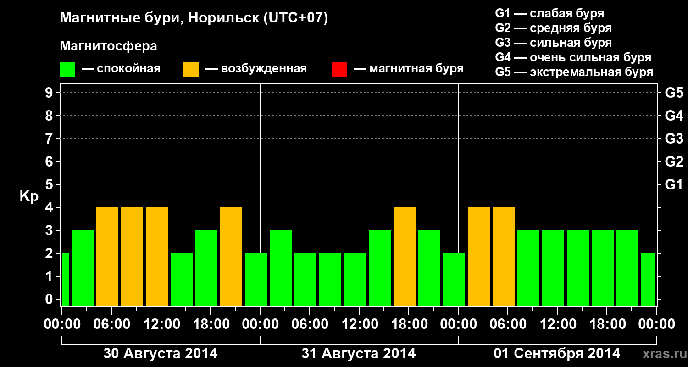This screenshot has width=688, height=367.
Task: Click the '— спокойная' legend label
Action: pos(121,69)
